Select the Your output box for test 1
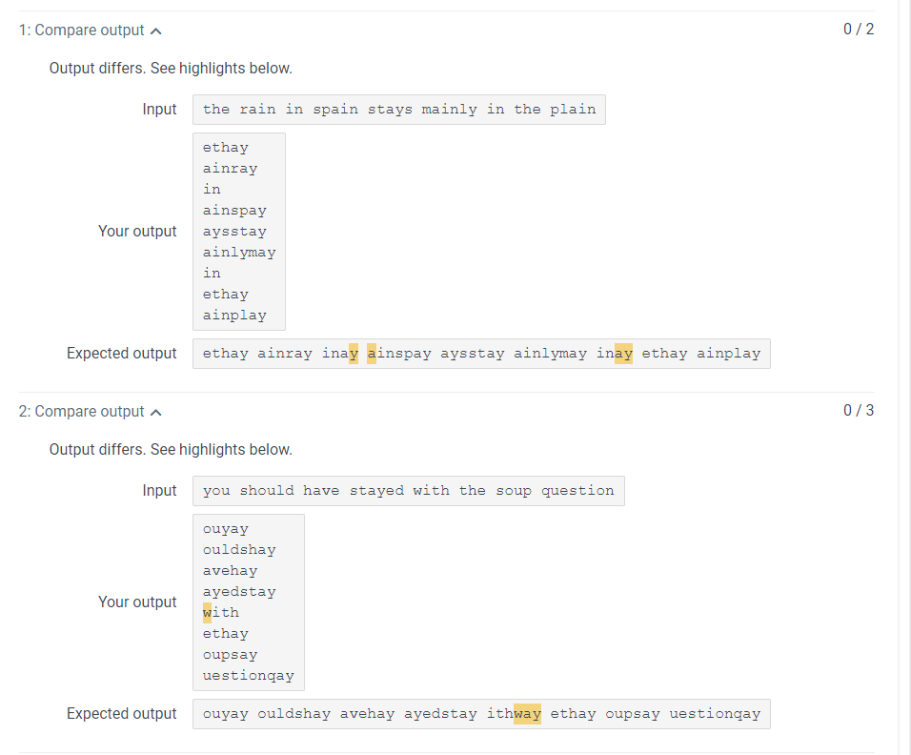This screenshot has width=911, height=755. pyautogui.click(x=238, y=231)
